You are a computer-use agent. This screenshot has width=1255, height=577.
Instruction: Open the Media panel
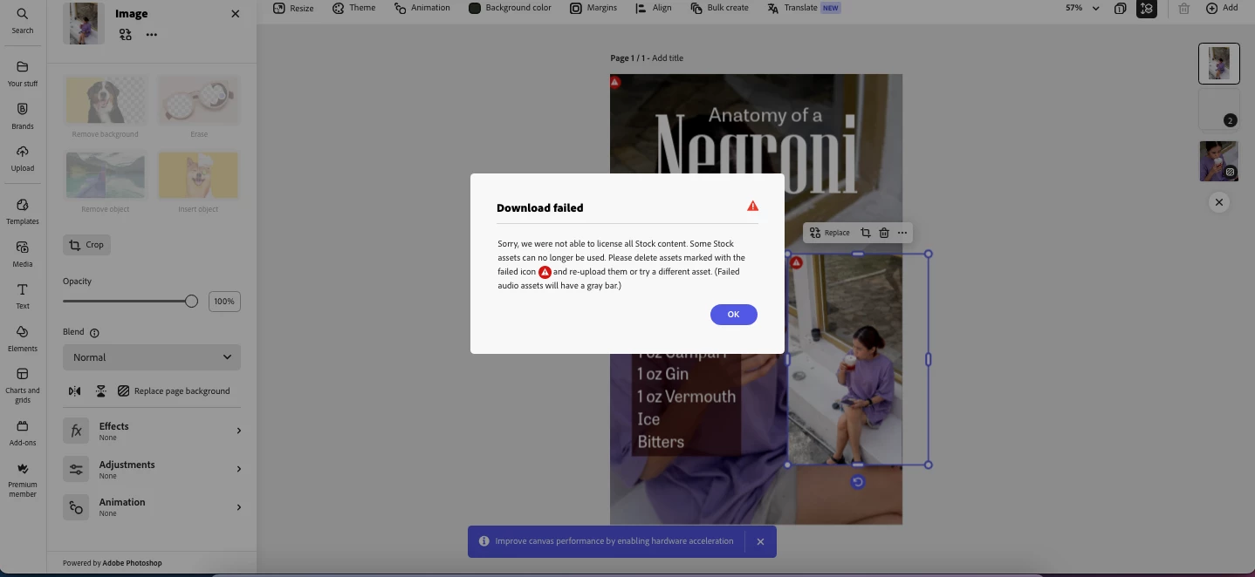click(x=23, y=254)
